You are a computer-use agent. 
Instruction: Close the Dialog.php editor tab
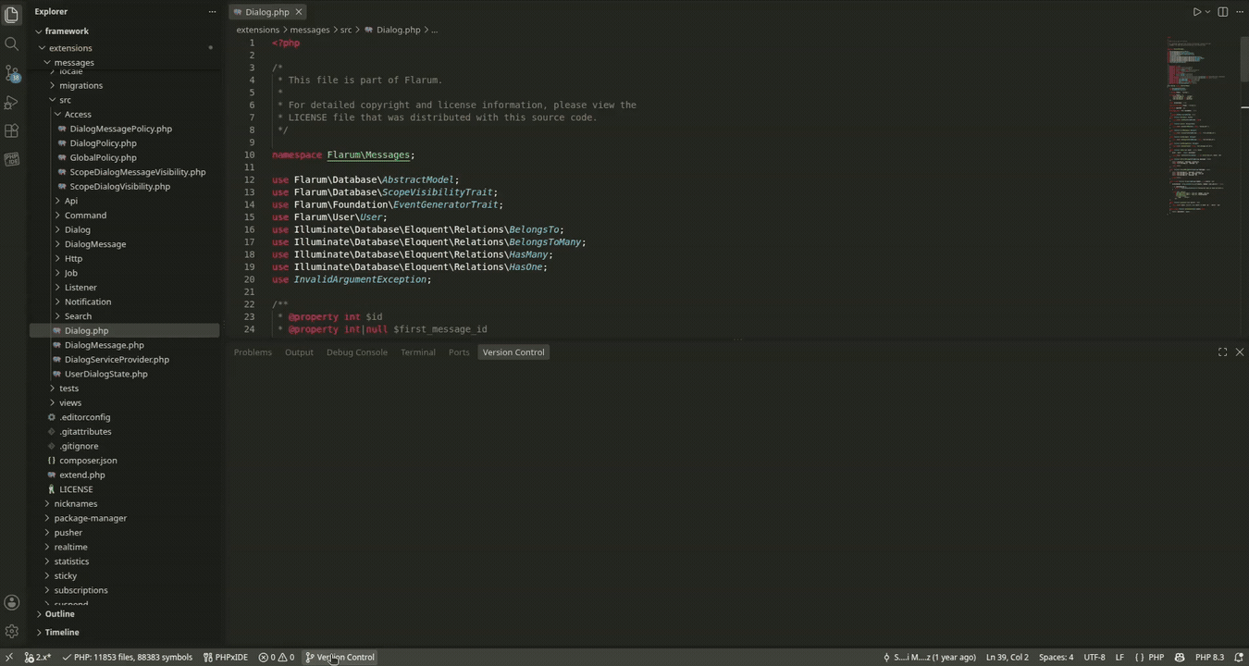tap(299, 12)
